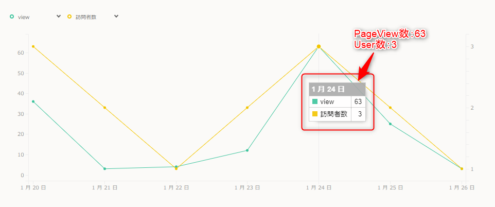495x207 pixels.
Task: Click the yellow 訪問者数 legend circle icon
Action: click(x=69, y=16)
